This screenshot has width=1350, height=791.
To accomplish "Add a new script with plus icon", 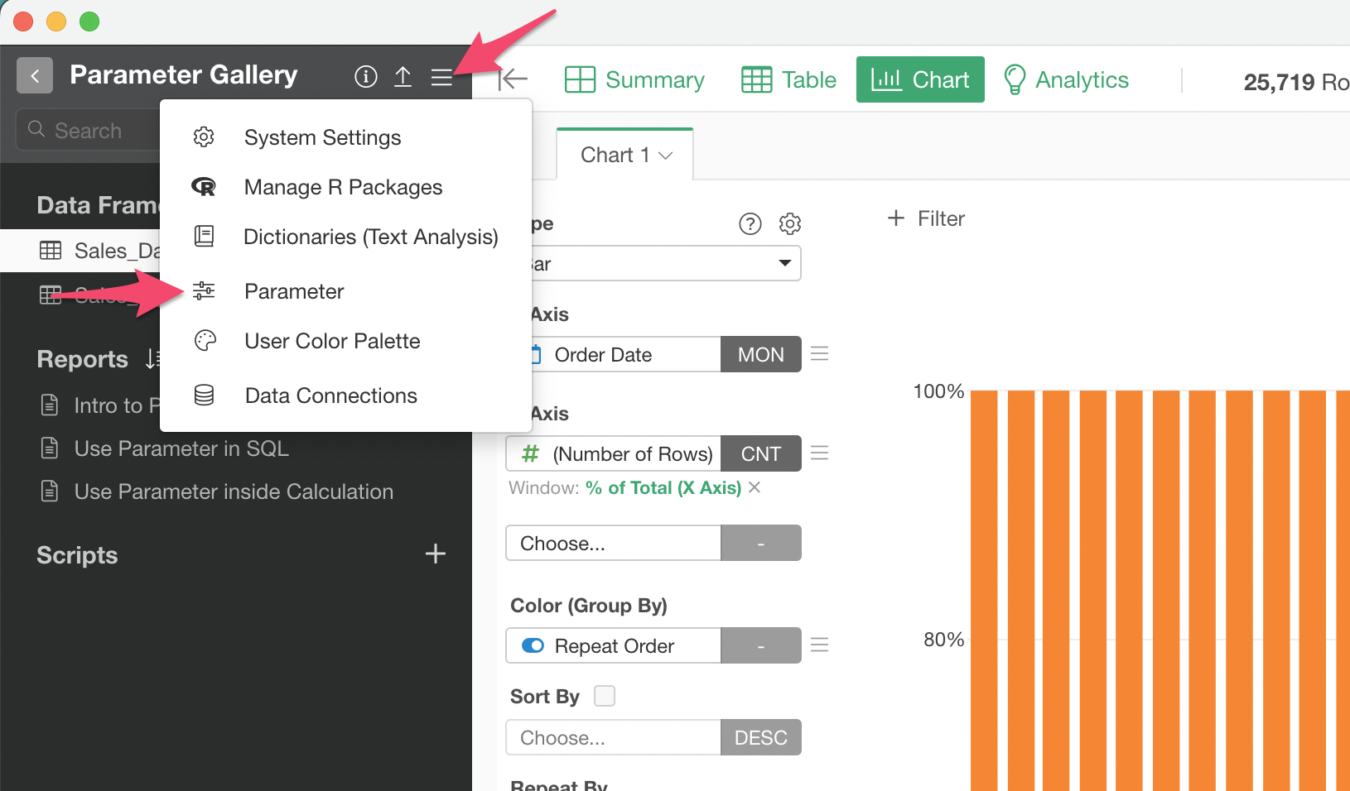I will click(x=435, y=554).
